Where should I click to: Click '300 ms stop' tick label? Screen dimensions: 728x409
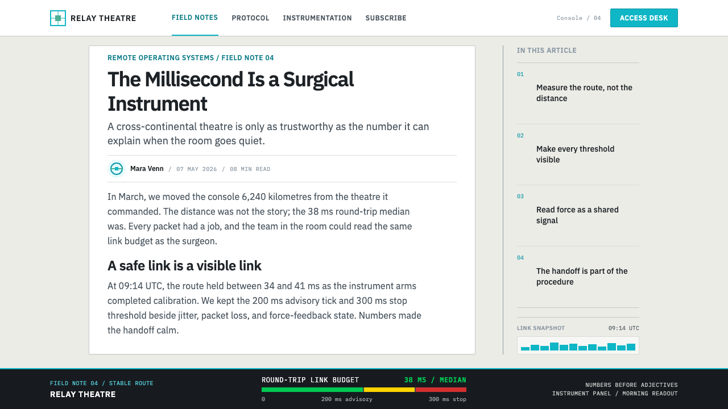coord(448,399)
